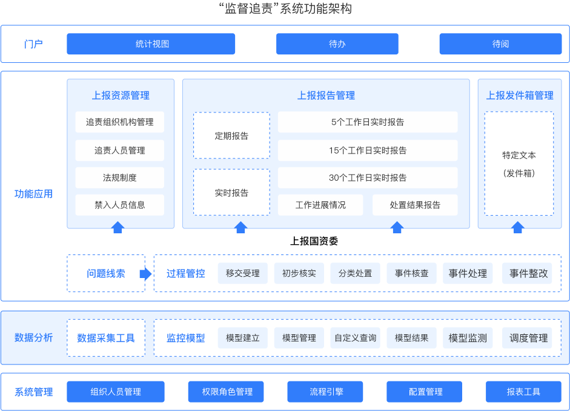
Task: Select the 实时报告 dashed box
Action: click(x=231, y=192)
